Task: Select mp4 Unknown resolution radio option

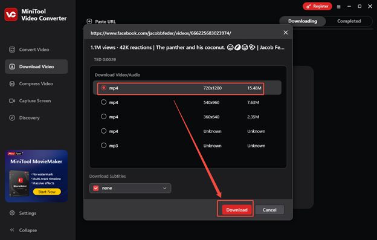Action: 104,131
